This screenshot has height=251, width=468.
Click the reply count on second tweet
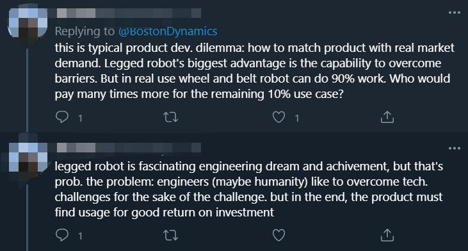pos(80,236)
